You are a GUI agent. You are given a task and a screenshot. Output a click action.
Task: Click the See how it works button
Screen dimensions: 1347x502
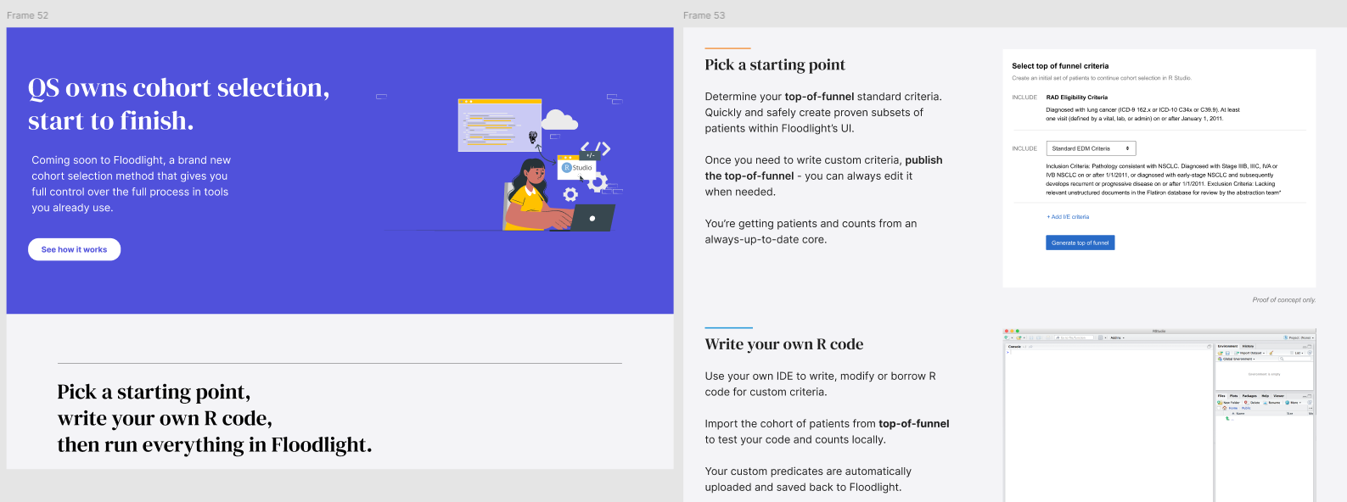[x=74, y=249]
